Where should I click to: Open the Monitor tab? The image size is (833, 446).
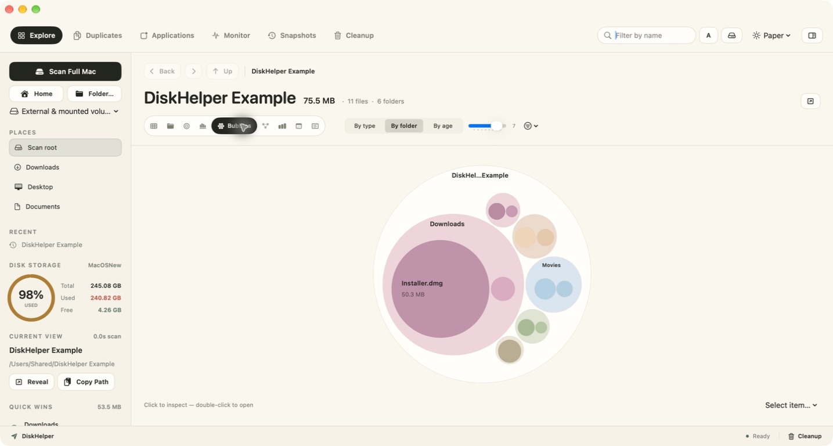click(231, 35)
